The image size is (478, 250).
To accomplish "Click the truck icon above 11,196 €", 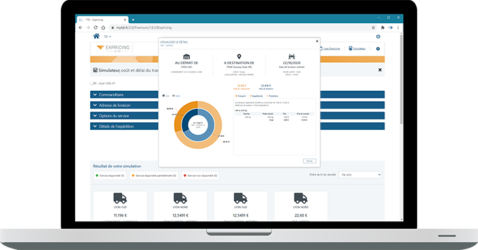I will click(120, 198).
